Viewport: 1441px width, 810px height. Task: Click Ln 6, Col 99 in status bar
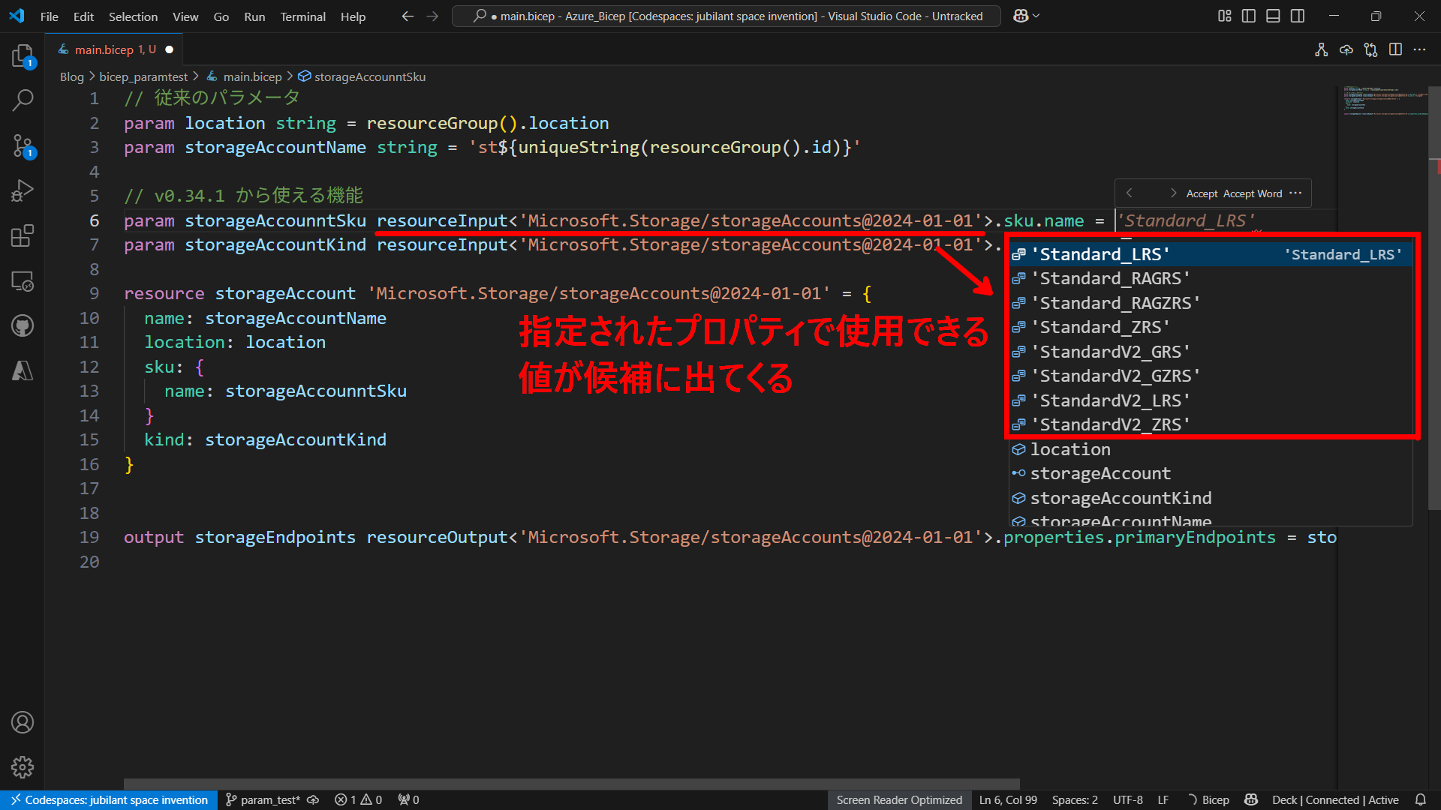pyautogui.click(x=1008, y=800)
